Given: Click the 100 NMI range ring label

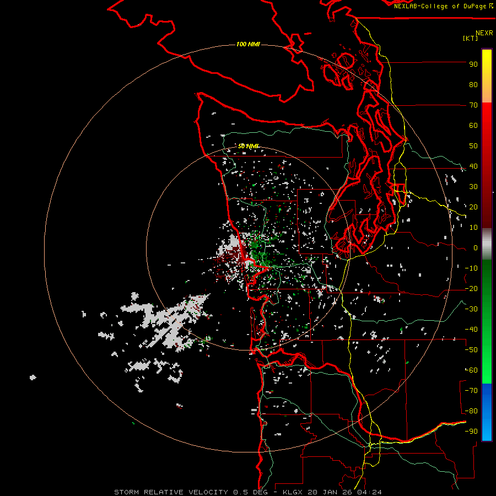Looking at the screenshot, I should point(249,44).
